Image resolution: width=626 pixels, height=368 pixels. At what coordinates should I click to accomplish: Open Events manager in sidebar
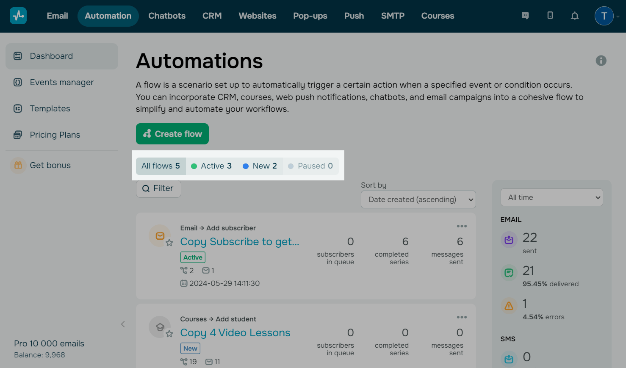pos(62,83)
